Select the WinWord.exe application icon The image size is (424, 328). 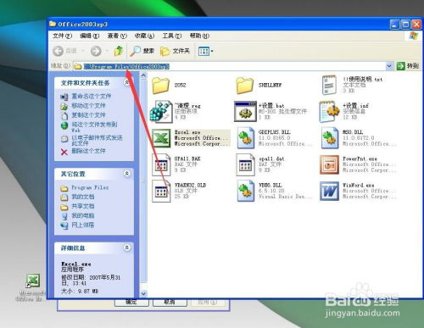point(329,191)
